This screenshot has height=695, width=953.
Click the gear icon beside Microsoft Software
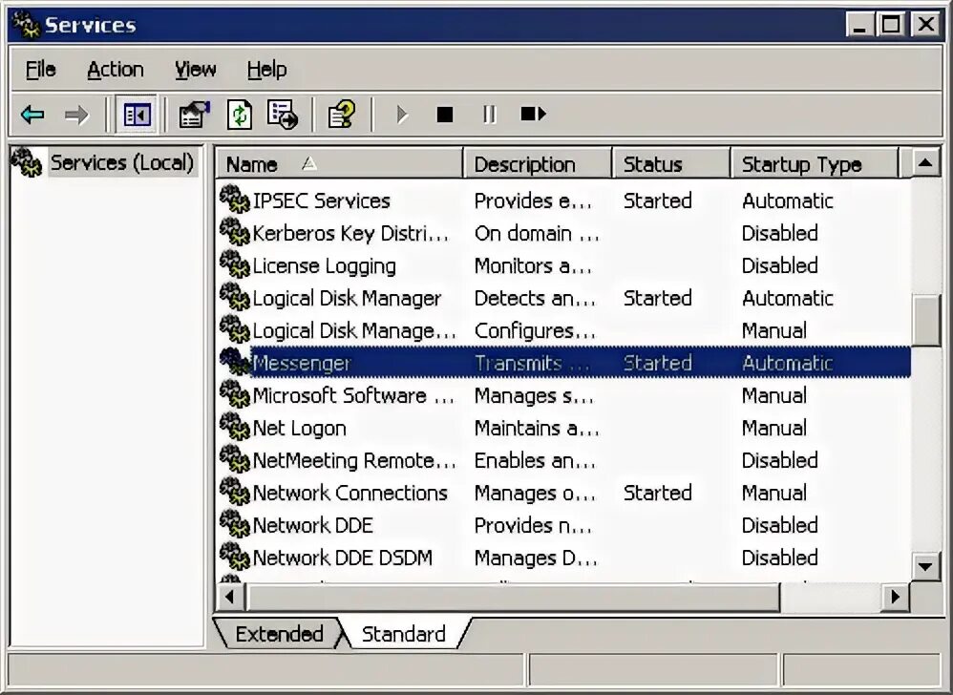click(235, 395)
